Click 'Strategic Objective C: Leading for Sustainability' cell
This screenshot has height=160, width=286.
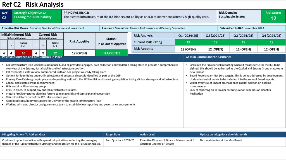(37, 16)
